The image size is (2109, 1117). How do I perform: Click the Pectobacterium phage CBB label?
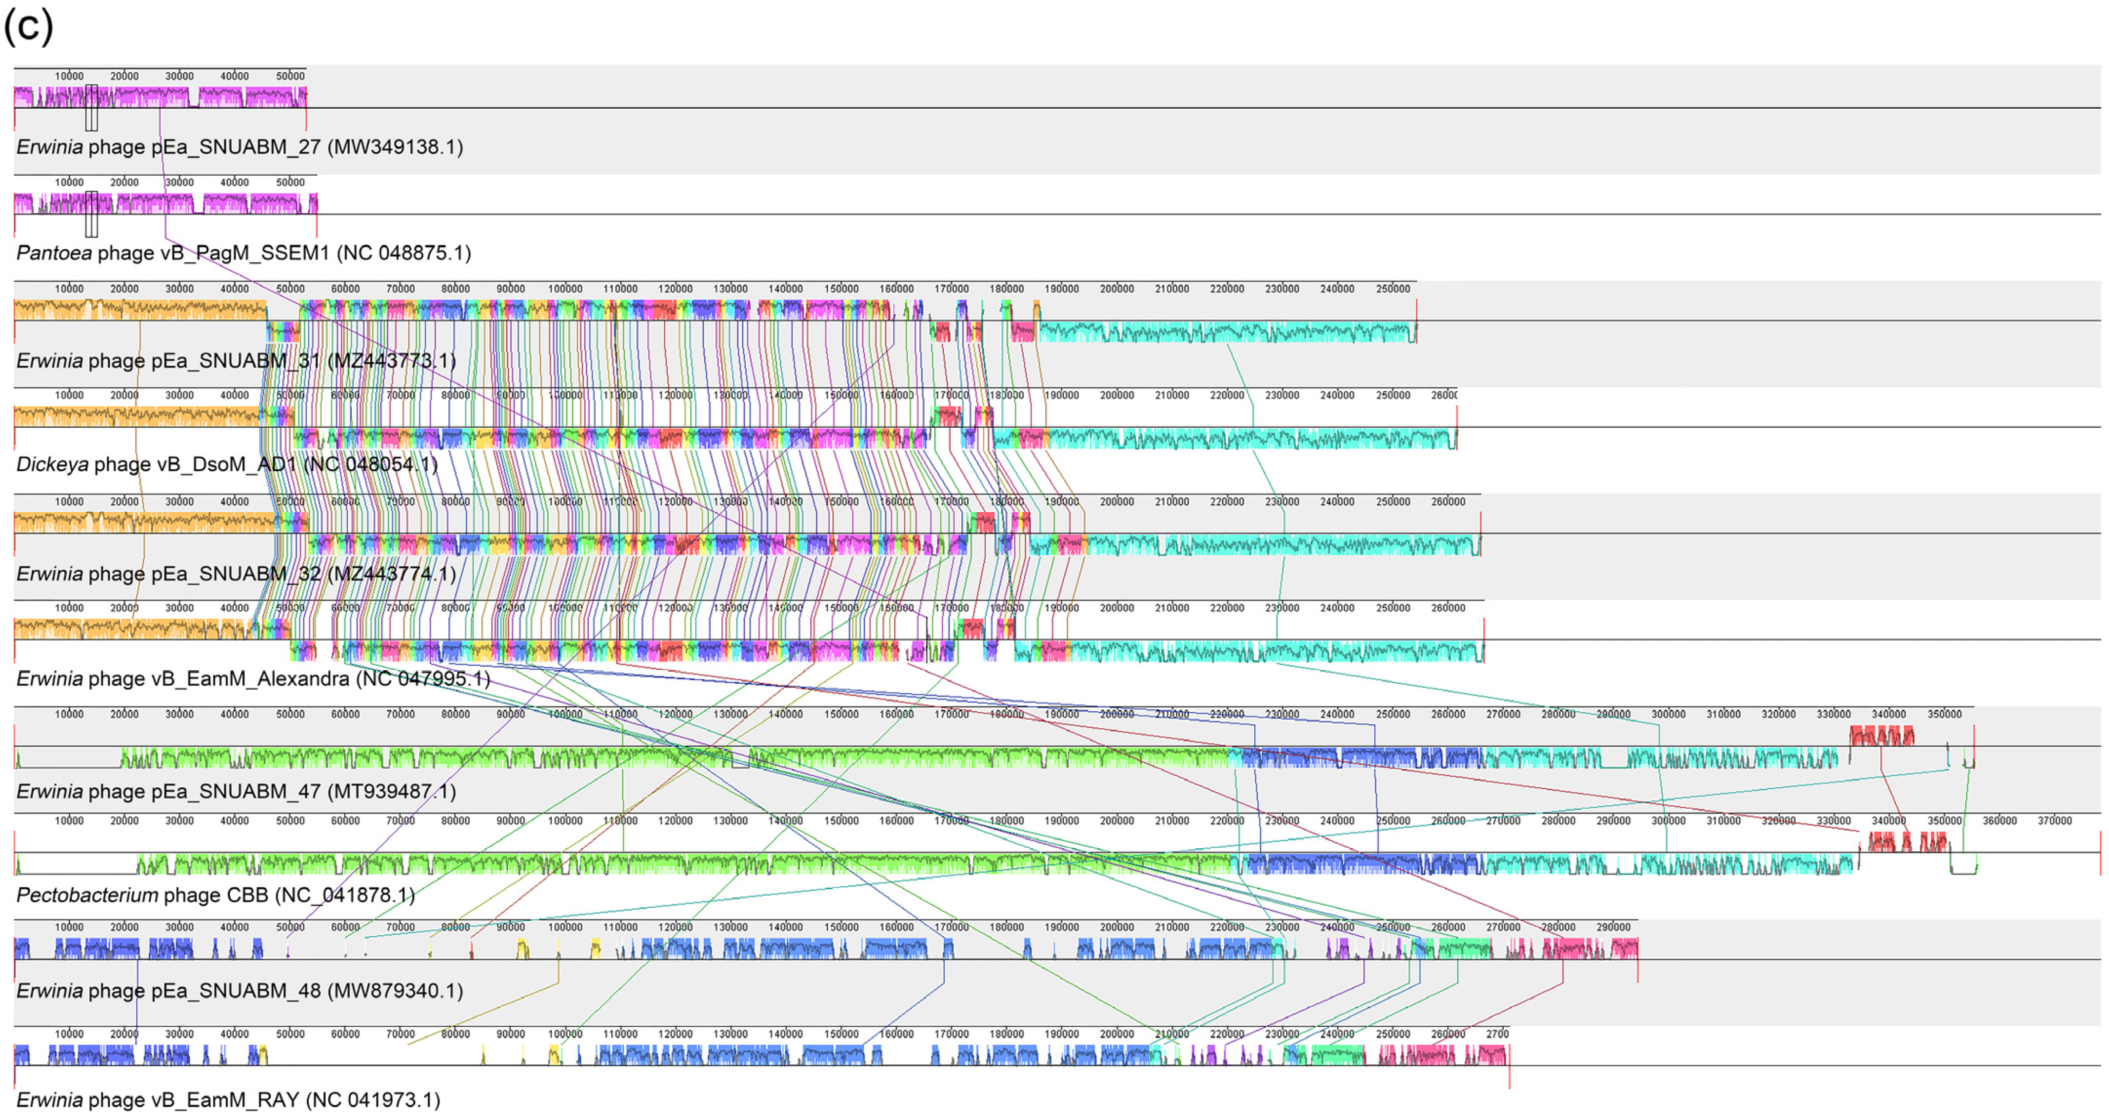click(215, 895)
